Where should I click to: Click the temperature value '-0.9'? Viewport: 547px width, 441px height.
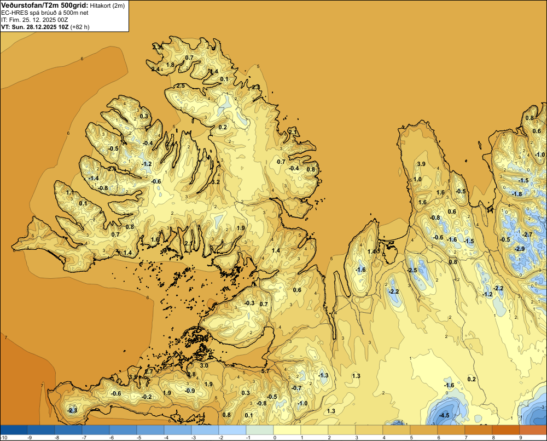(x=189, y=391)
